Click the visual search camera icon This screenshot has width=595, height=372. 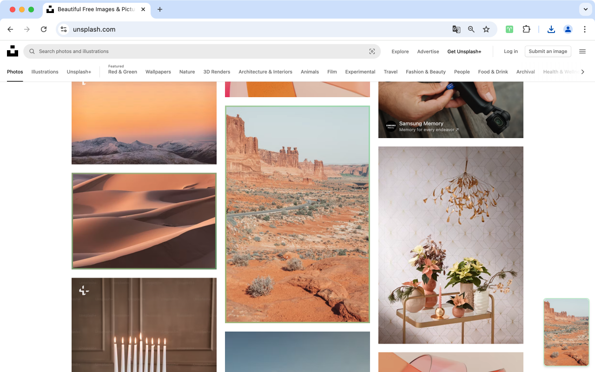(372, 52)
